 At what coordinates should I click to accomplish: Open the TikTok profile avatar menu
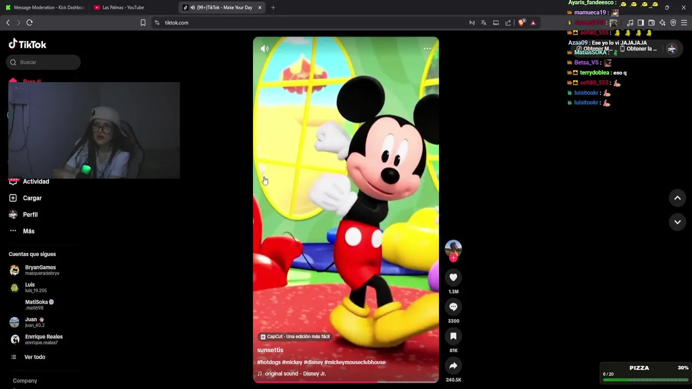pos(672,49)
